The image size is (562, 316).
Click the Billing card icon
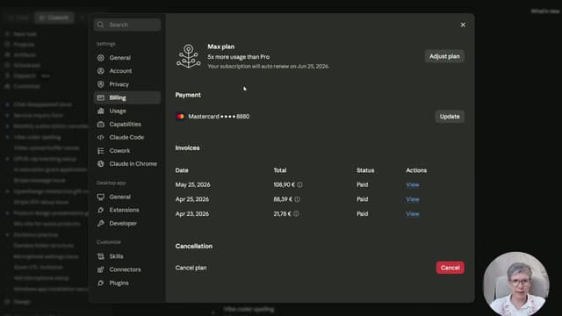pyautogui.click(x=101, y=97)
